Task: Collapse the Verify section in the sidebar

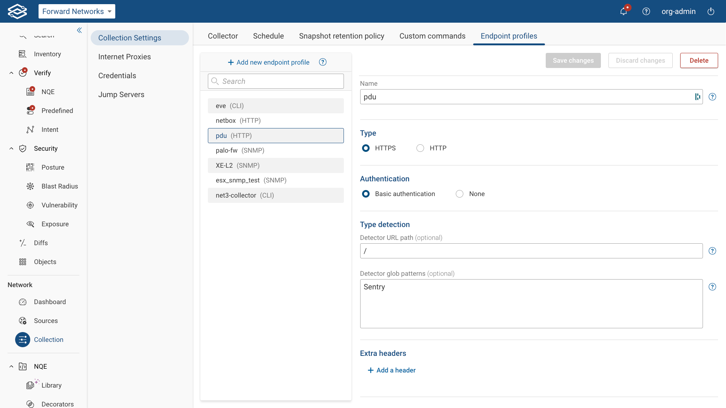Action: pos(11,73)
